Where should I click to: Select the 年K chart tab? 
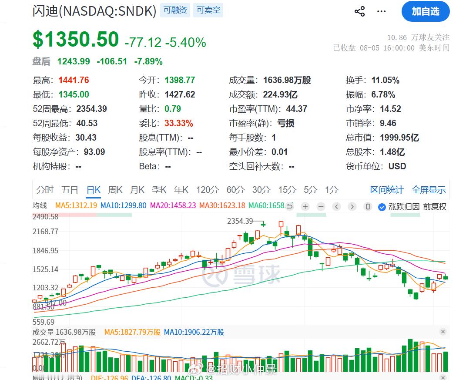(181, 190)
